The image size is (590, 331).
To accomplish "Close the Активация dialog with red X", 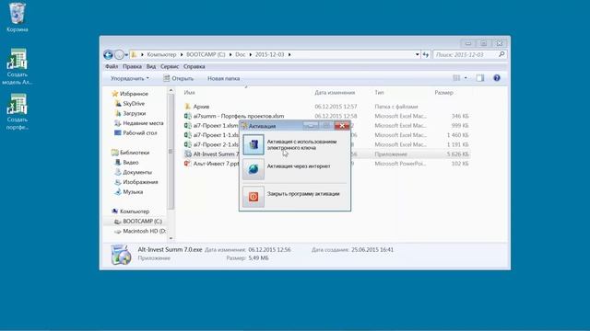I will [x=342, y=126].
